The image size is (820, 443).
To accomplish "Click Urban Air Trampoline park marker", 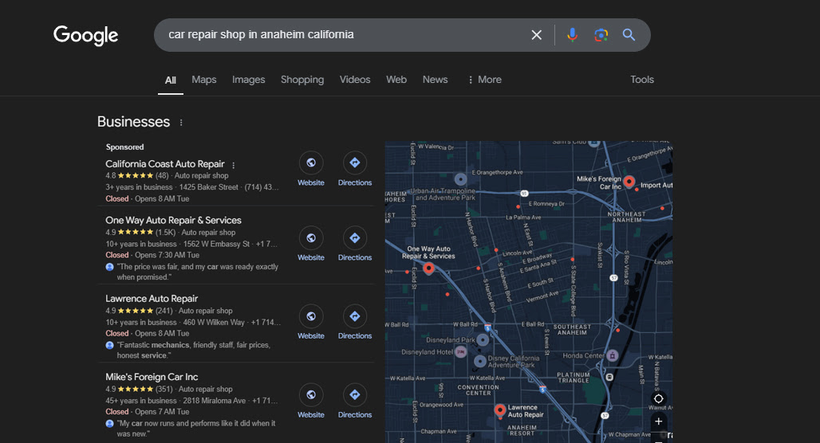I will [x=460, y=179].
